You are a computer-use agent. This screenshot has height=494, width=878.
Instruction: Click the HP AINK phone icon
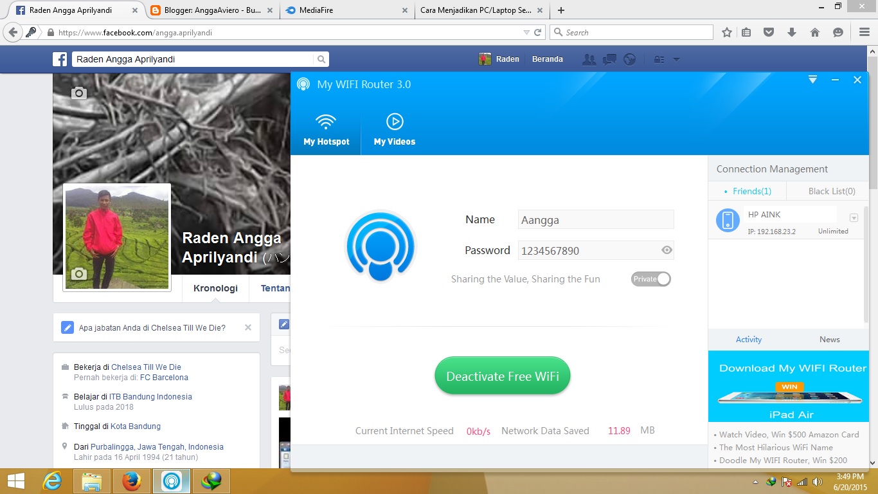coord(728,221)
